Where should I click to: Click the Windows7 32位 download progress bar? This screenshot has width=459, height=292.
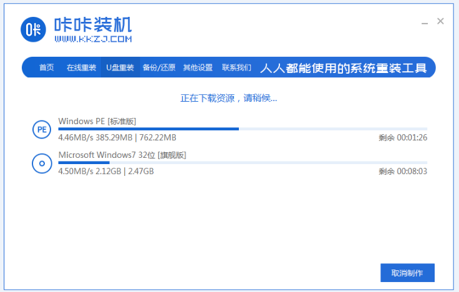(x=243, y=162)
